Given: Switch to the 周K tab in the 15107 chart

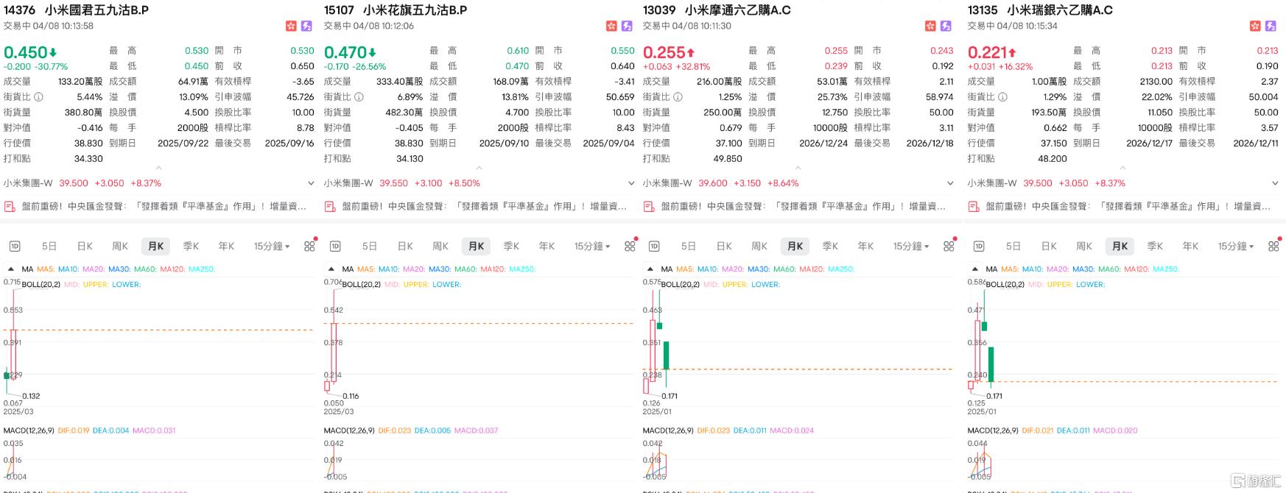Looking at the screenshot, I should (x=440, y=246).
